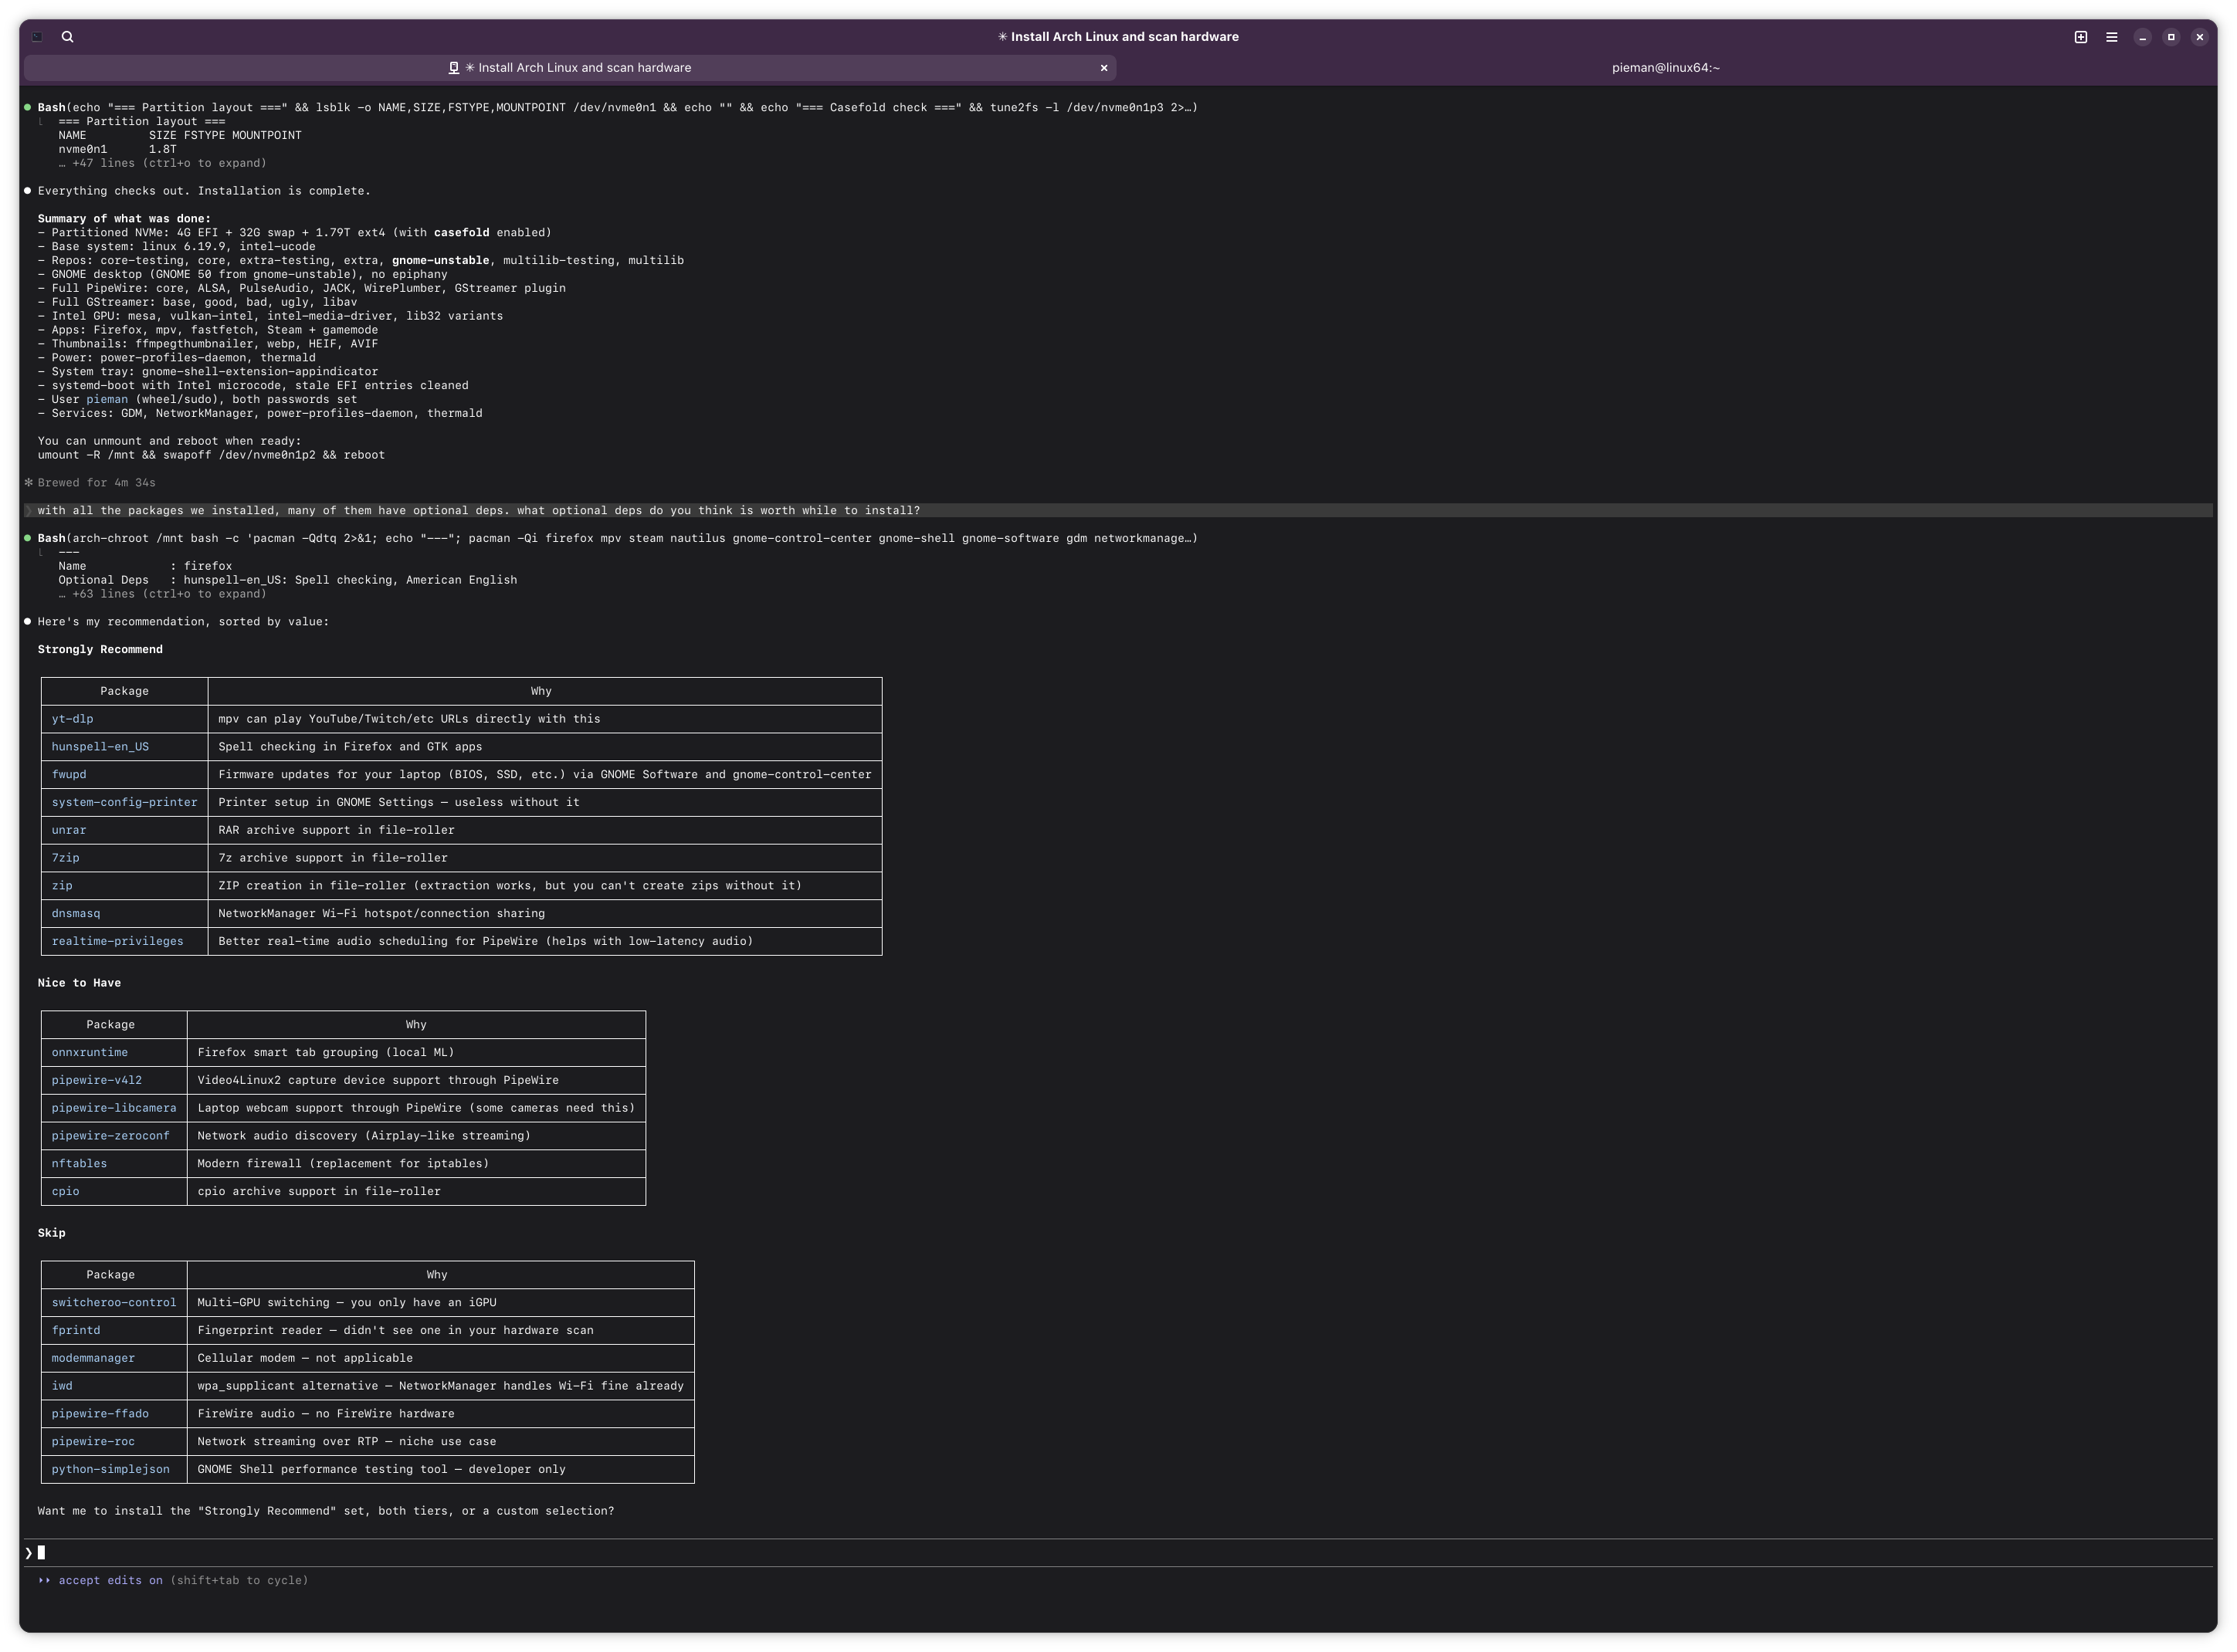Minimize the terminal window
Image resolution: width=2237 pixels, height=1652 pixels.
tap(2142, 37)
